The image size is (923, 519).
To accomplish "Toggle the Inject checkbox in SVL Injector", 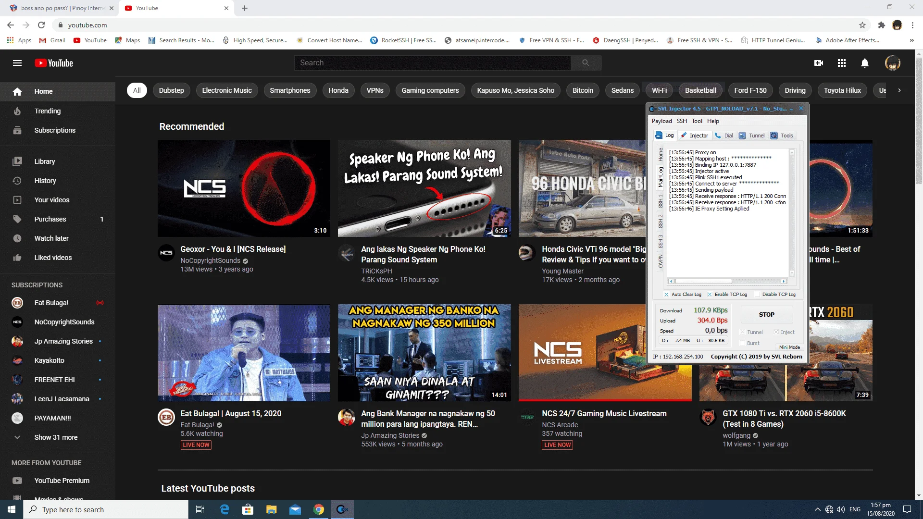I will point(776,332).
